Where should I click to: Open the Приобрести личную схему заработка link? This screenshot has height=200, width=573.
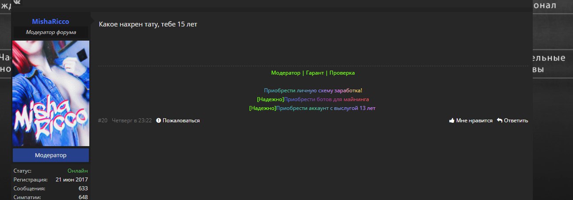[313, 91]
